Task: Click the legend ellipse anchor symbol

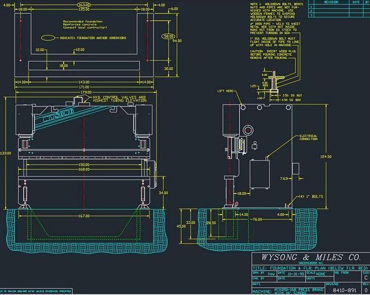Action: [x=51, y=38]
